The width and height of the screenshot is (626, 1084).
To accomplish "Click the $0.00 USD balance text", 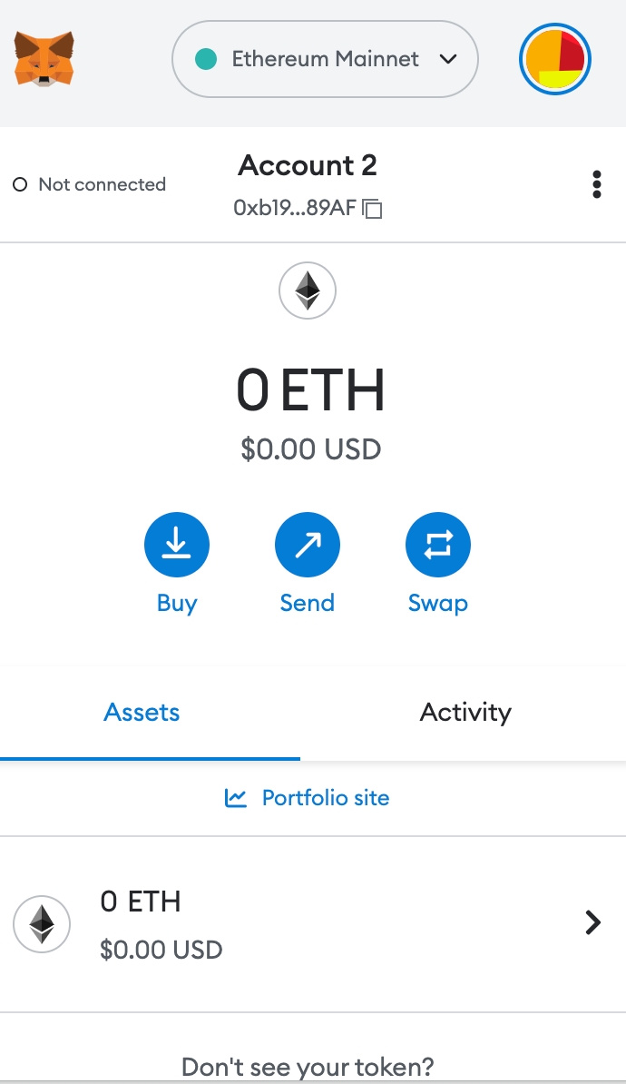I will [310, 448].
